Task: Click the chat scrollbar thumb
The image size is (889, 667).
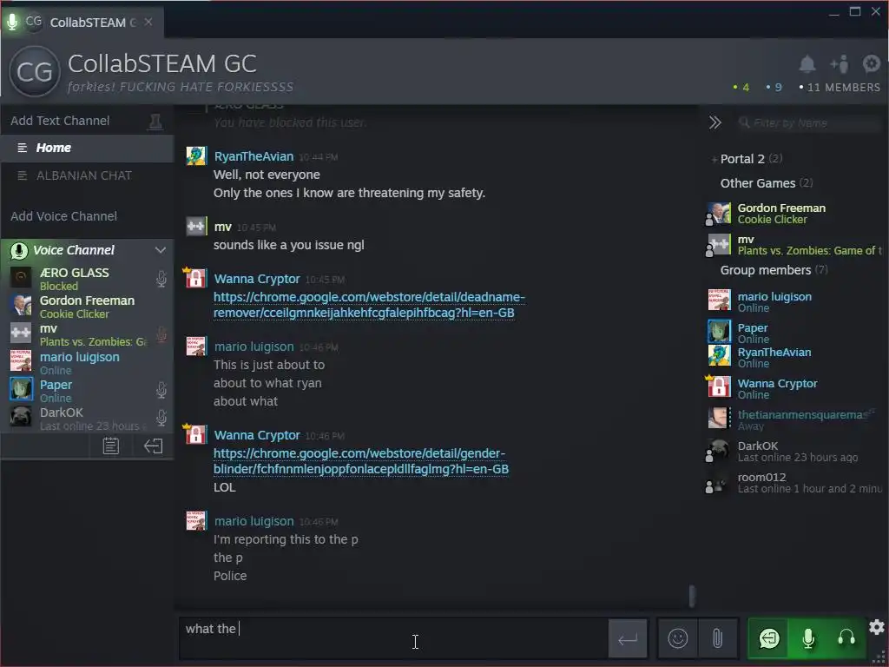Action: pyautogui.click(x=692, y=596)
